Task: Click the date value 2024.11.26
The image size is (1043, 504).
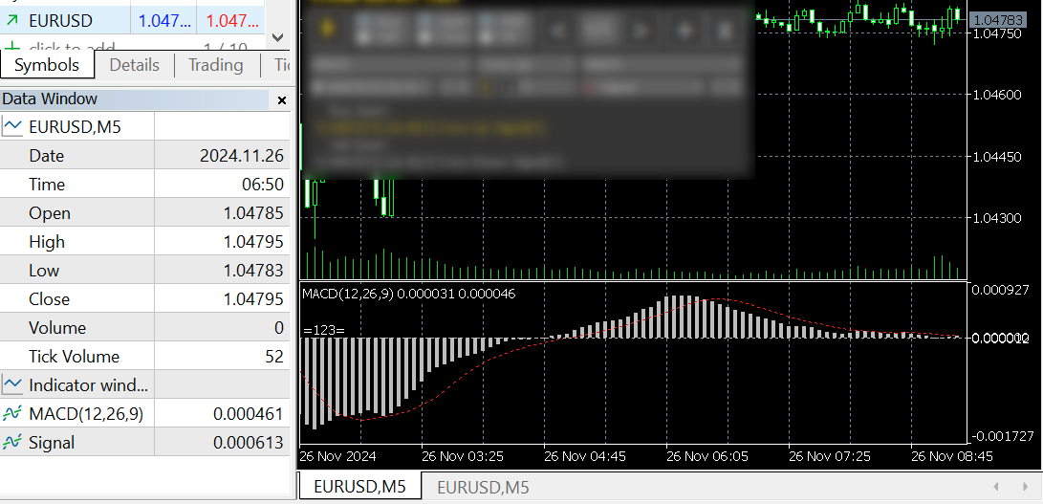Action: coord(242,156)
